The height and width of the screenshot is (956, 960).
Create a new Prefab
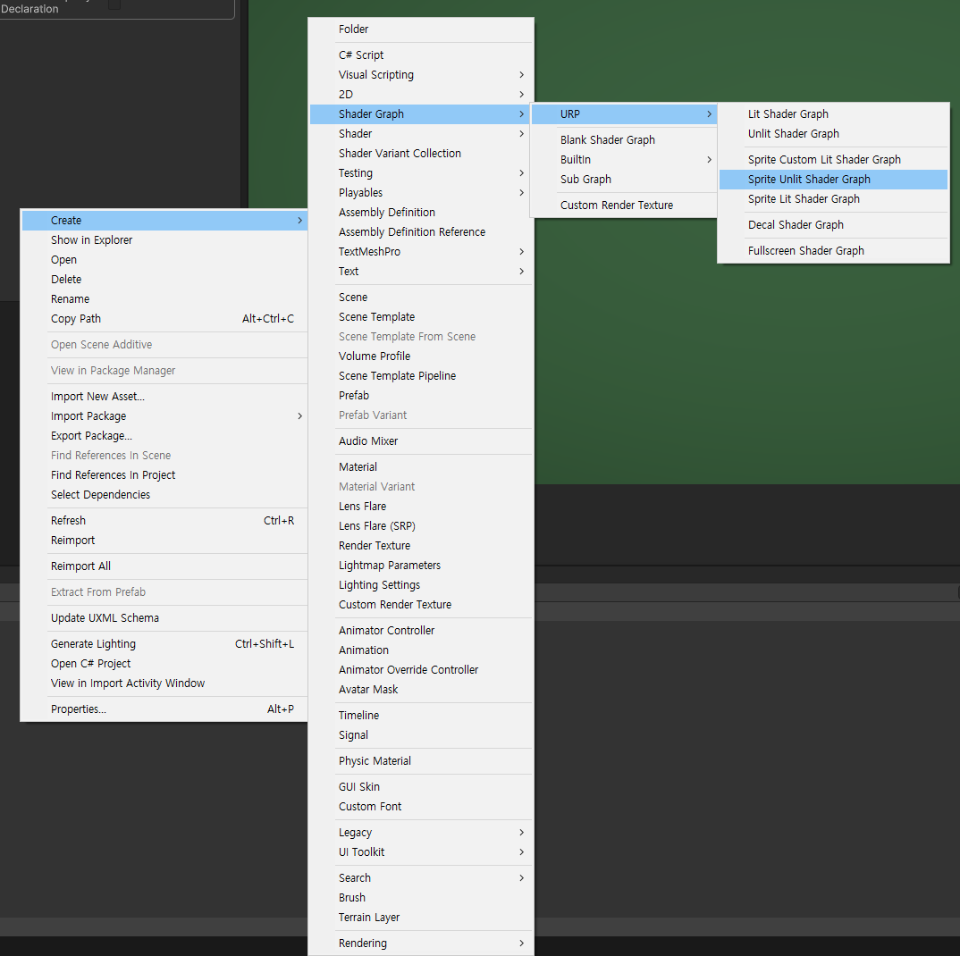(x=421, y=396)
